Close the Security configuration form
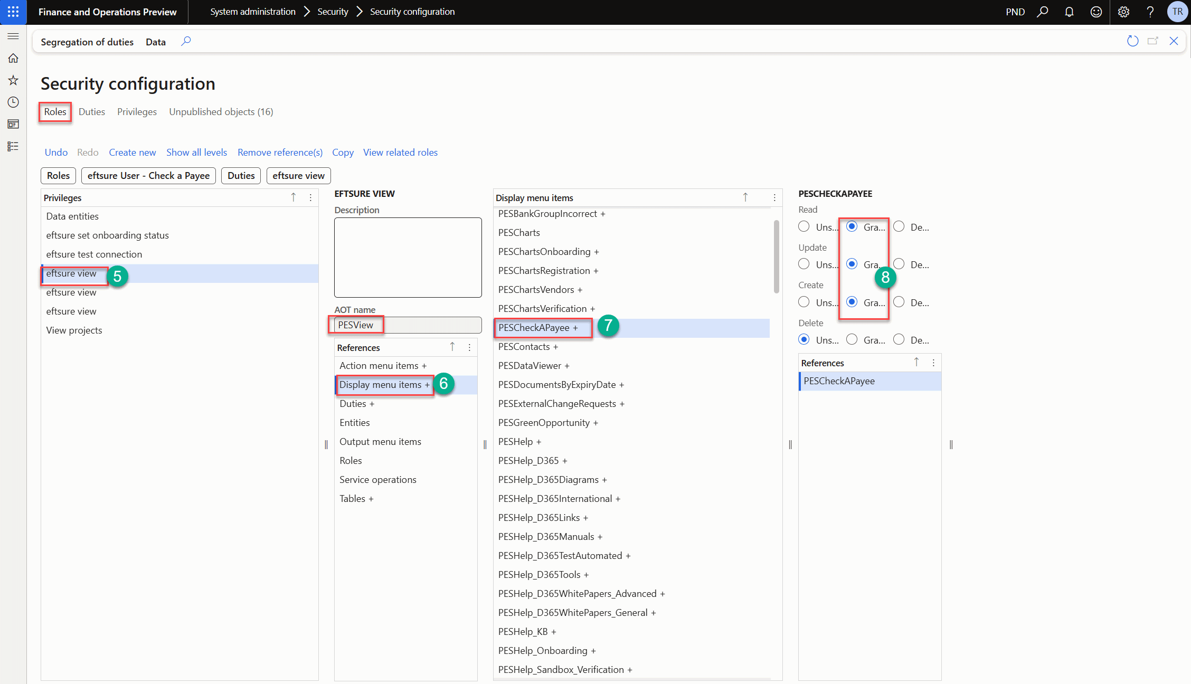1191x684 pixels. click(1174, 41)
